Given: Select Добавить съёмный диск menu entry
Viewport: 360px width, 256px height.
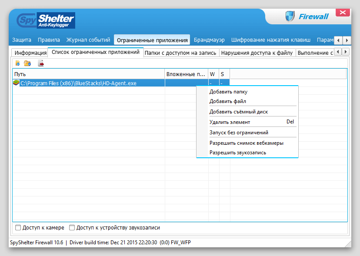Looking at the screenshot, I should (247, 112).
